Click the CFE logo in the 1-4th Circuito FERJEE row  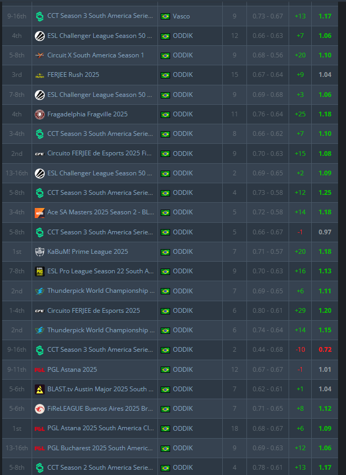coord(39,311)
